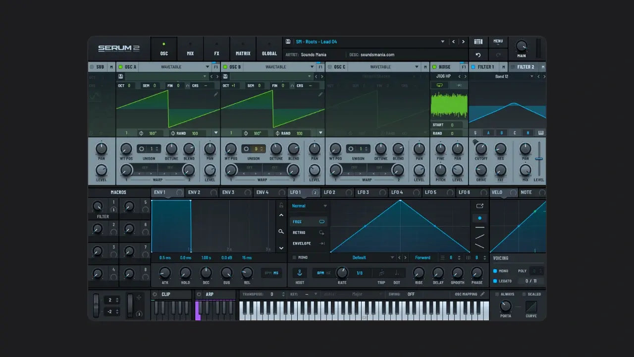Image resolution: width=634 pixels, height=357 pixels.
Task: Toggle OSC A on/off
Action: point(120,67)
